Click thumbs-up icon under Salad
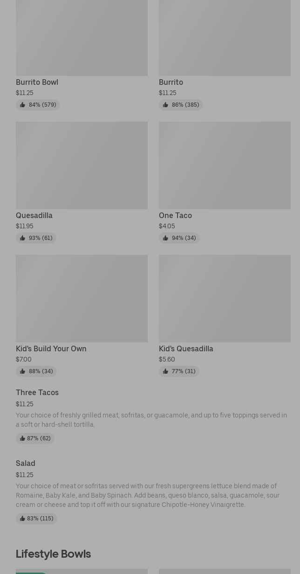Screen dimensions: 300x574 22,519
